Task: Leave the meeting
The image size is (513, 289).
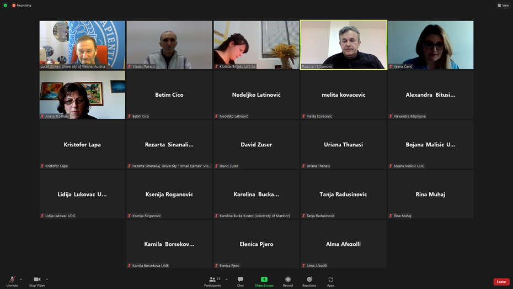Action: pos(501,282)
